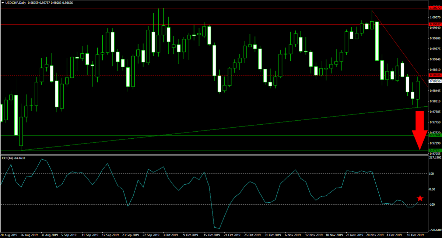Click the CCI -100 level scale label
Image resolution: width=442 pixels, height=238 pixels.
[433, 205]
